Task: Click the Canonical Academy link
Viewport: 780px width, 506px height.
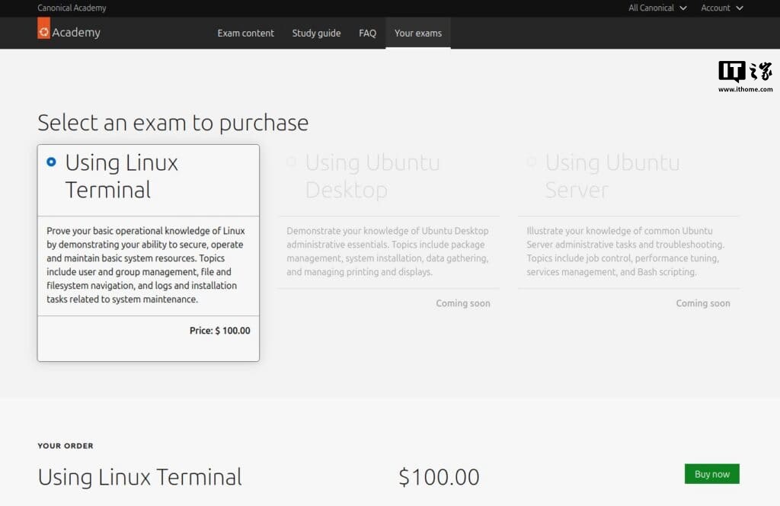Action: pos(72,8)
